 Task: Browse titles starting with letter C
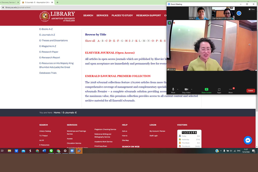click(x=106, y=41)
